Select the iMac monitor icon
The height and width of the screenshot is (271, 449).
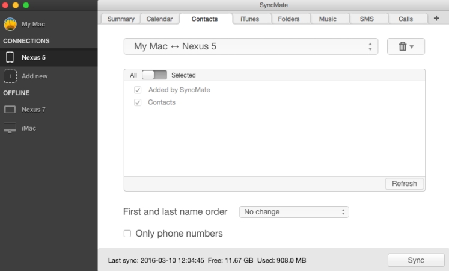[10, 128]
